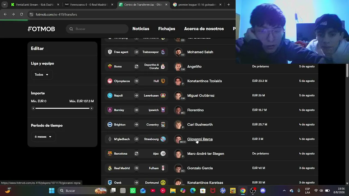This screenshot has width=349, height=196.
Task: Click the loan swap icon in Barcelona row
Action: tap(136, 154)
